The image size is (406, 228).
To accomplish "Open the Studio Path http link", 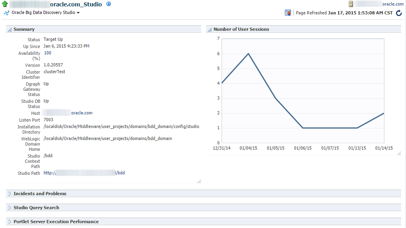I will 84,173.
